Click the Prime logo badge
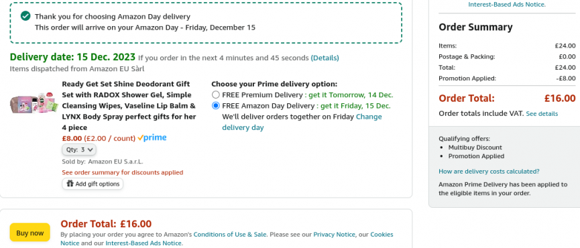Image resolution: width=580 pixels, height=248 pixels. [x=152, y=138]
